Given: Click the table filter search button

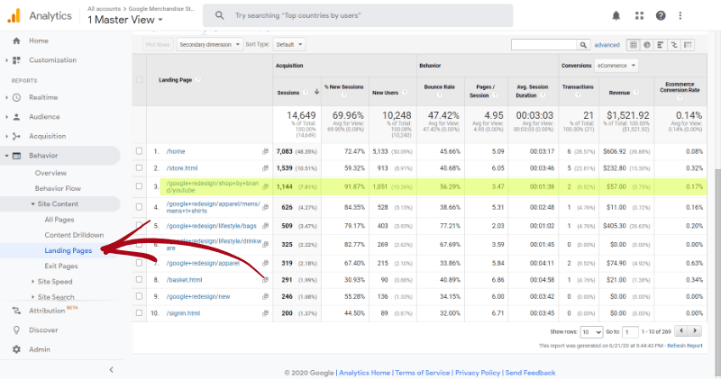Looking at the screenshot, I should pyautogui.click(x=583, y=44).
